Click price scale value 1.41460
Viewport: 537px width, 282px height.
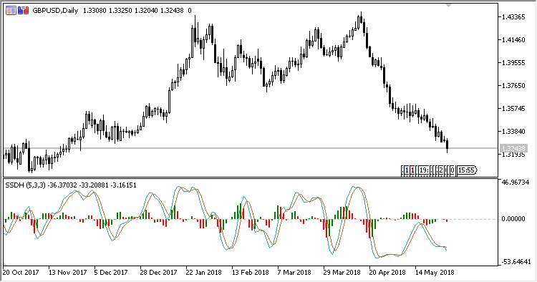click(513, 40)
